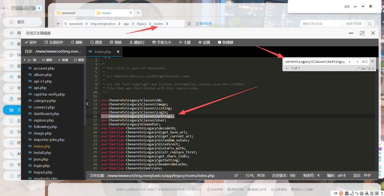Add a new file manager tab
The width and height of the screenshot is (384, 196).
coord(138,13)
